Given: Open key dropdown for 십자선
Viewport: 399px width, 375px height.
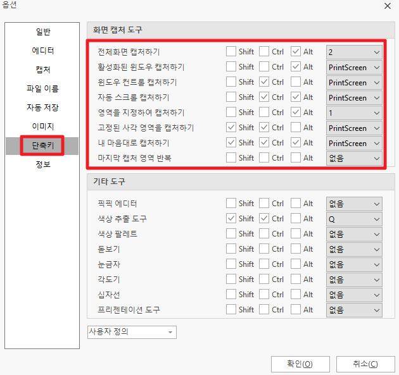Looking at the screenshot, I should 354,295.
